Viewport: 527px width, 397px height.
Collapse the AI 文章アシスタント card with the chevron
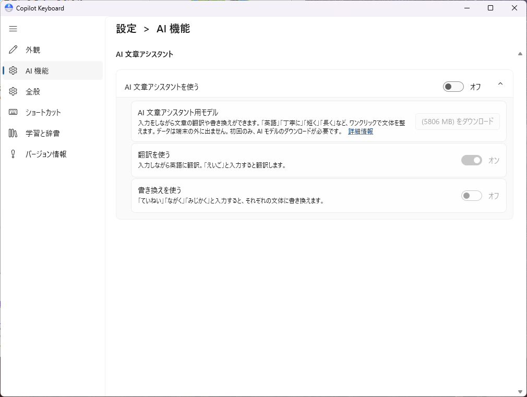click(500, 84)
